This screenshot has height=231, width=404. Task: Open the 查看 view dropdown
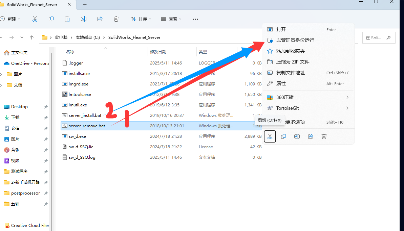pyautogui.click(x=171, y=19)
